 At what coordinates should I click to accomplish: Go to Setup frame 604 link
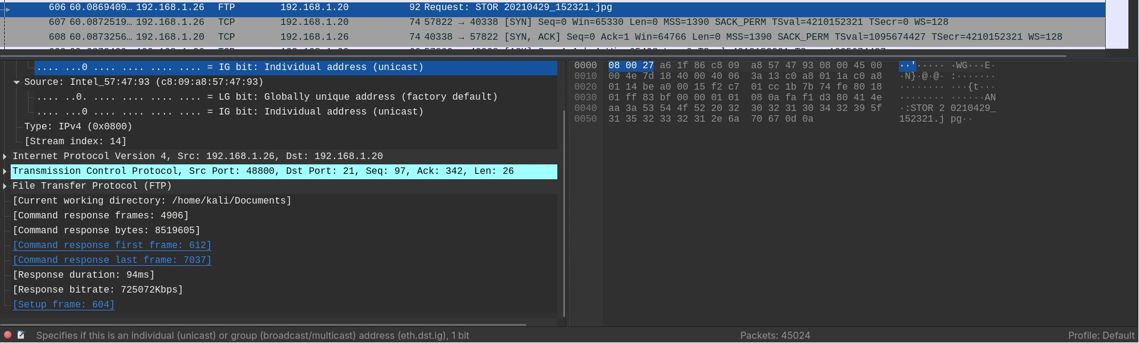pos(64,304)
